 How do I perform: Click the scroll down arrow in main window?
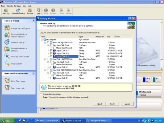[162, 68]
